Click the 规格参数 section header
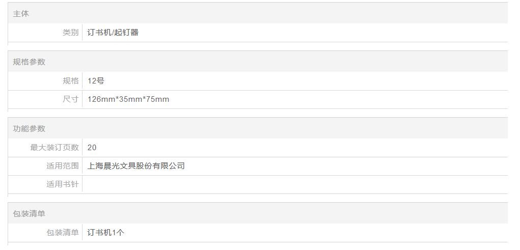The height and width of the screenshot is (250, 520). tap(29, 62)
